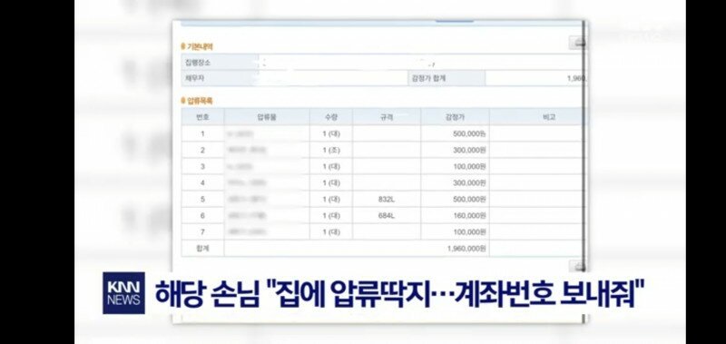The image size is (726, 344).
Task: Click the 684L specification cell
Action: coord(387,215)
